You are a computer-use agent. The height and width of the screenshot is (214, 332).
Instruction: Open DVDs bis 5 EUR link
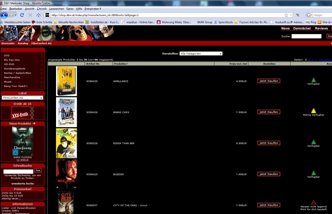pos(11,193)
